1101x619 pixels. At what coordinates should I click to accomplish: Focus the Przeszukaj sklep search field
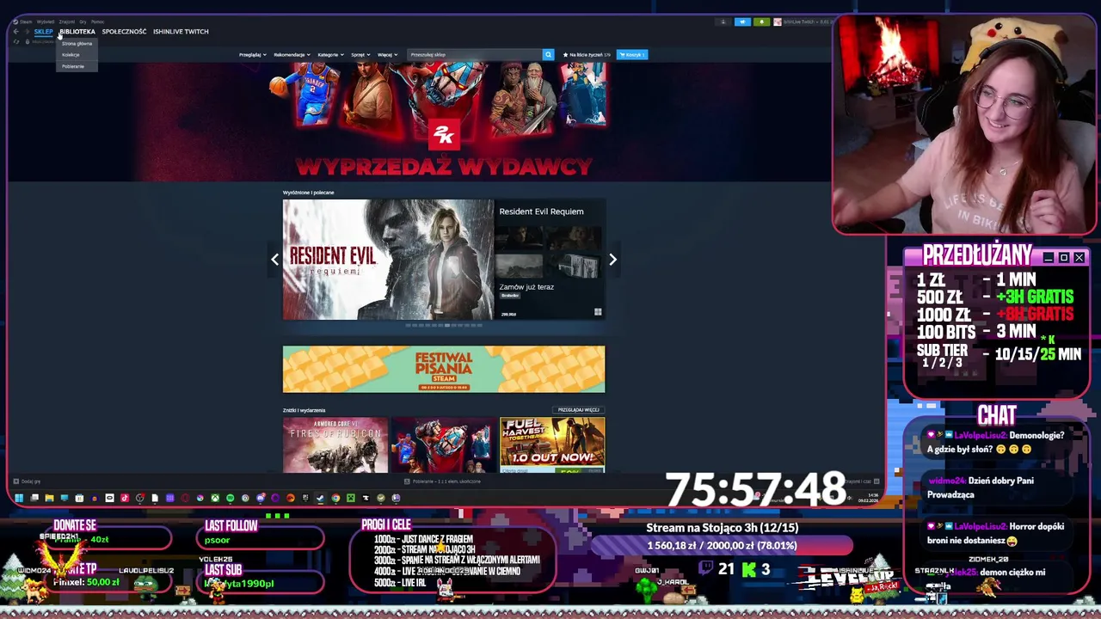474,55
